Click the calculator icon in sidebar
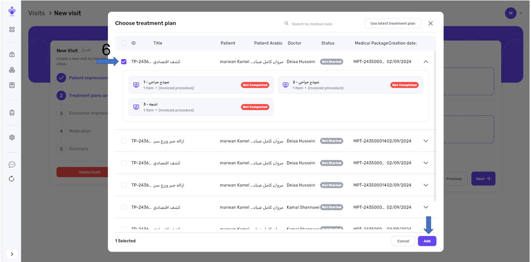The image size is (531, 262). [x=12, y=85]
